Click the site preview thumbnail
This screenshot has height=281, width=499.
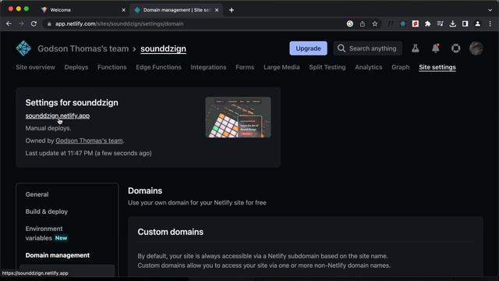point(238,117)
